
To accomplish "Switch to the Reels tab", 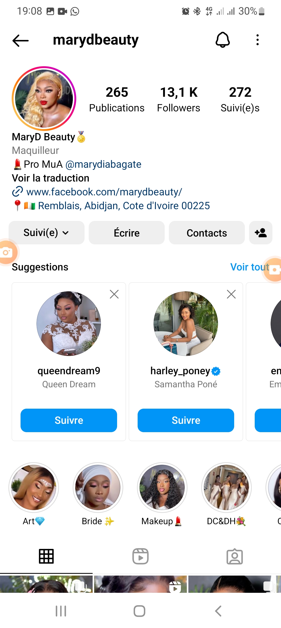I will tap(140, 556).
